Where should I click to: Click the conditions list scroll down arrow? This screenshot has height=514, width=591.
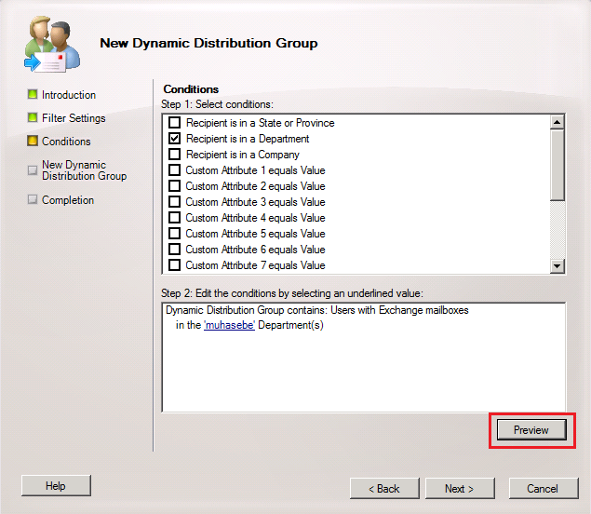point(557,266)
